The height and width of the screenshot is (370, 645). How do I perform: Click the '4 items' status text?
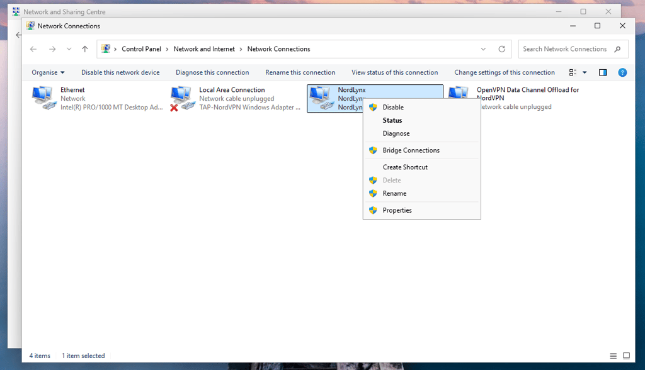pos(40,356)
